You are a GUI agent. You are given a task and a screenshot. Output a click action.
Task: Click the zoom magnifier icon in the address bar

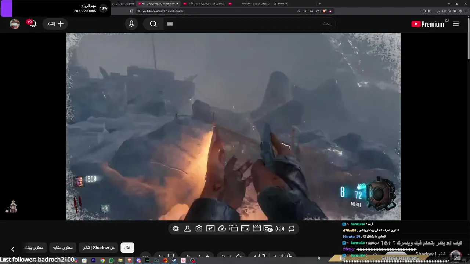click(305, 11)
